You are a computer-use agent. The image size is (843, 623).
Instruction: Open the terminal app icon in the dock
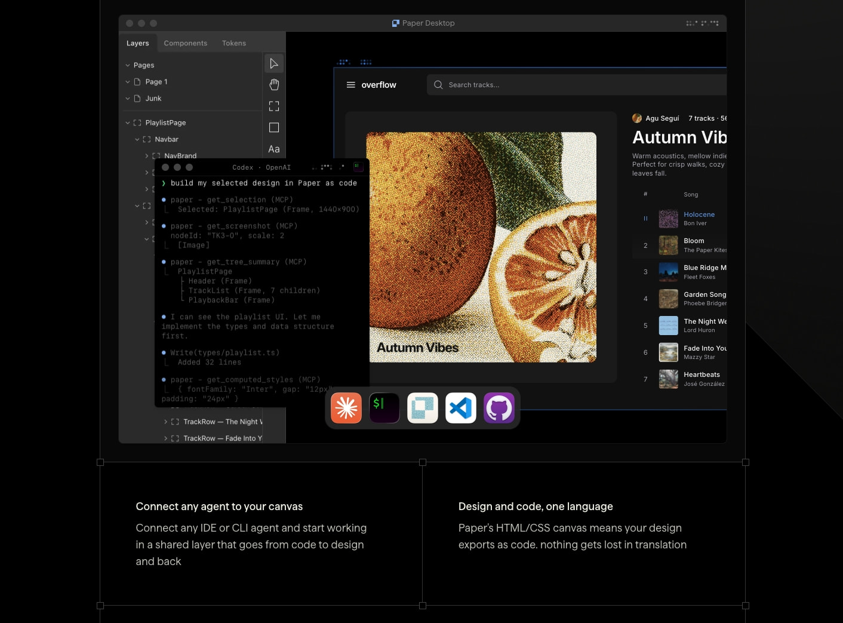[384, 408]
